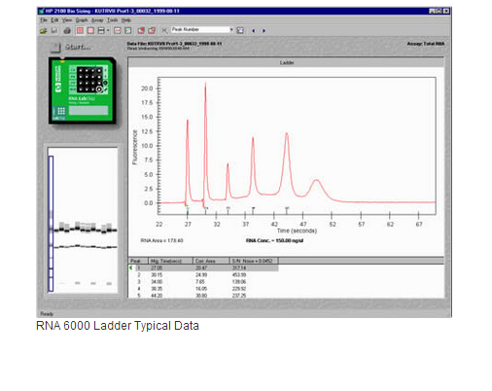
Task: Click the RNA Area value text
Action: point(161,240)
